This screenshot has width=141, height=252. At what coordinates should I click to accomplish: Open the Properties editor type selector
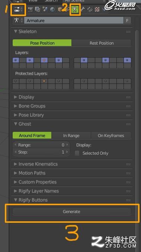(x=18, y=10)
